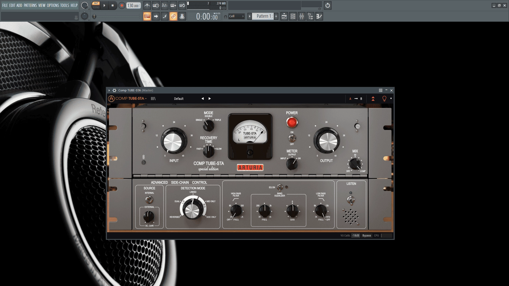
Task: Click the master pitch knob in toolbar
Action: (x=85, y=16)
